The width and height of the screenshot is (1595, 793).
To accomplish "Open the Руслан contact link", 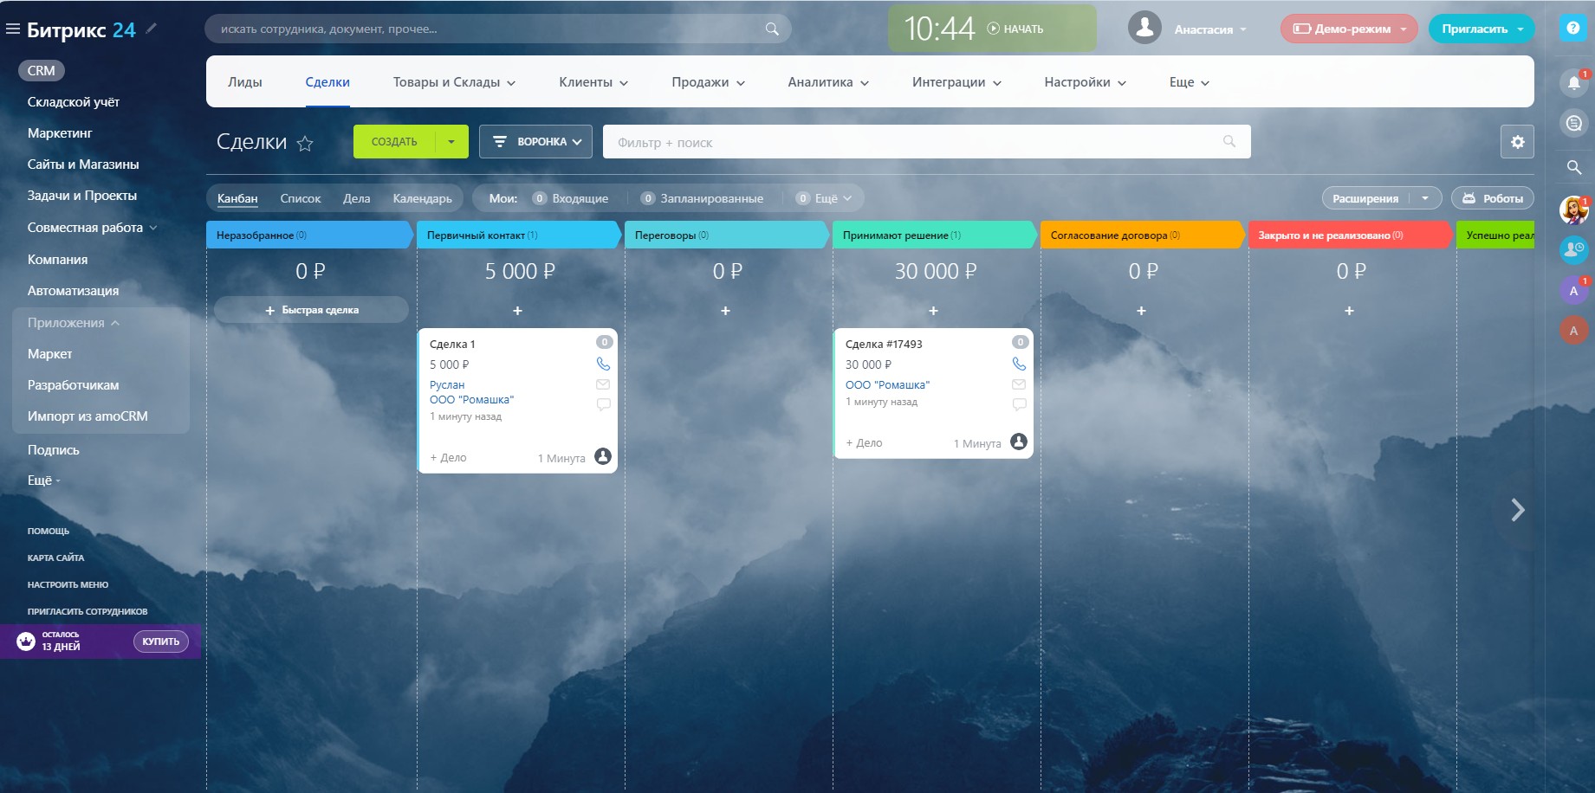I will click(x=447, y=384).
